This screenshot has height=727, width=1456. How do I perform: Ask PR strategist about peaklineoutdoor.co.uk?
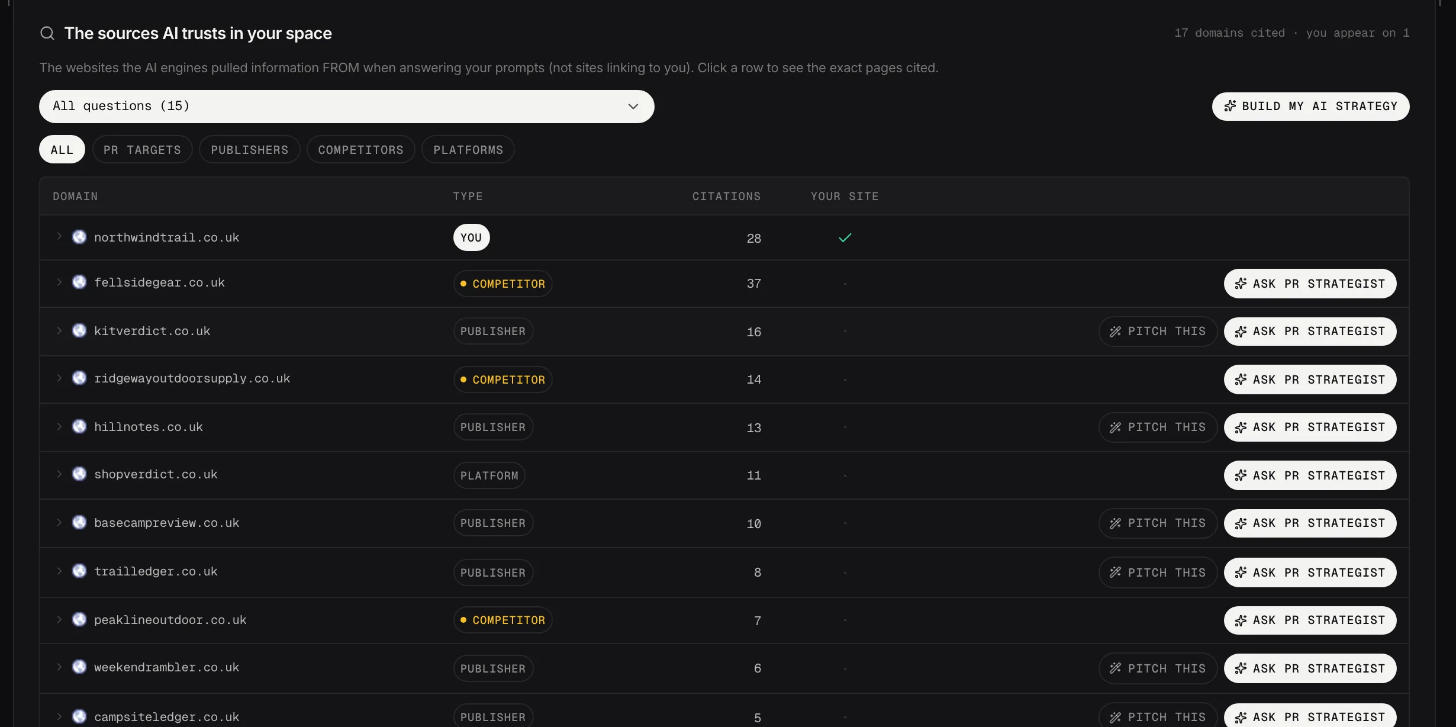point(1310,620)
